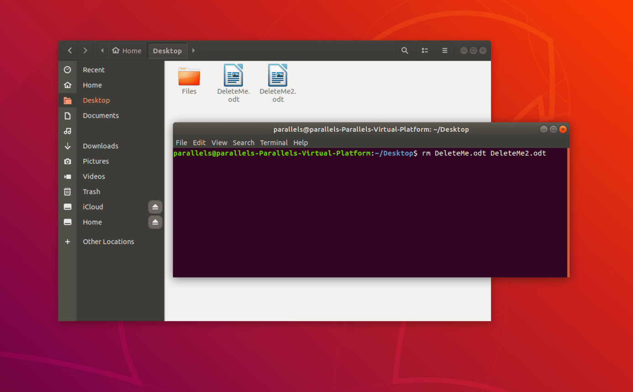
Task: Open the Documents sidebar entry
Action: [x=100, y=115]
